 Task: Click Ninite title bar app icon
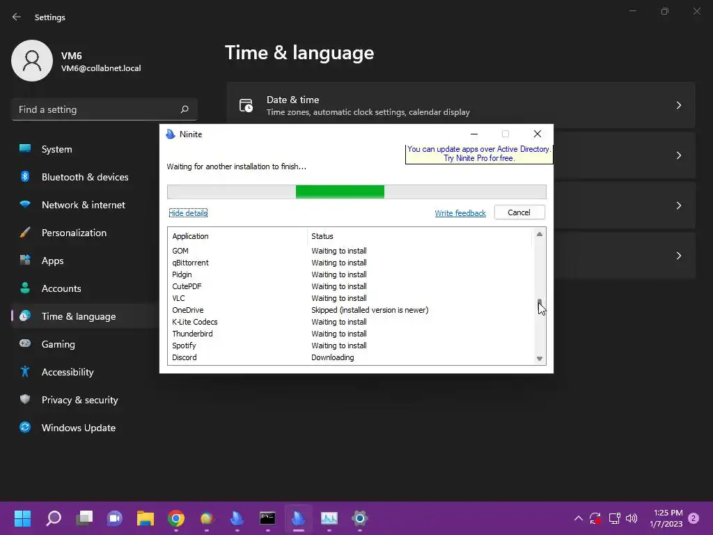[x=171, y=134]
